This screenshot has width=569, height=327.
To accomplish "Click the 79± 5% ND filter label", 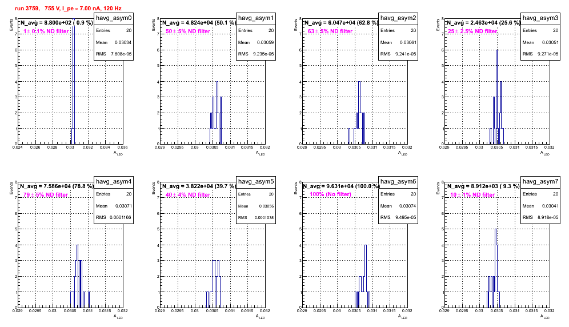I will point(46,195).
